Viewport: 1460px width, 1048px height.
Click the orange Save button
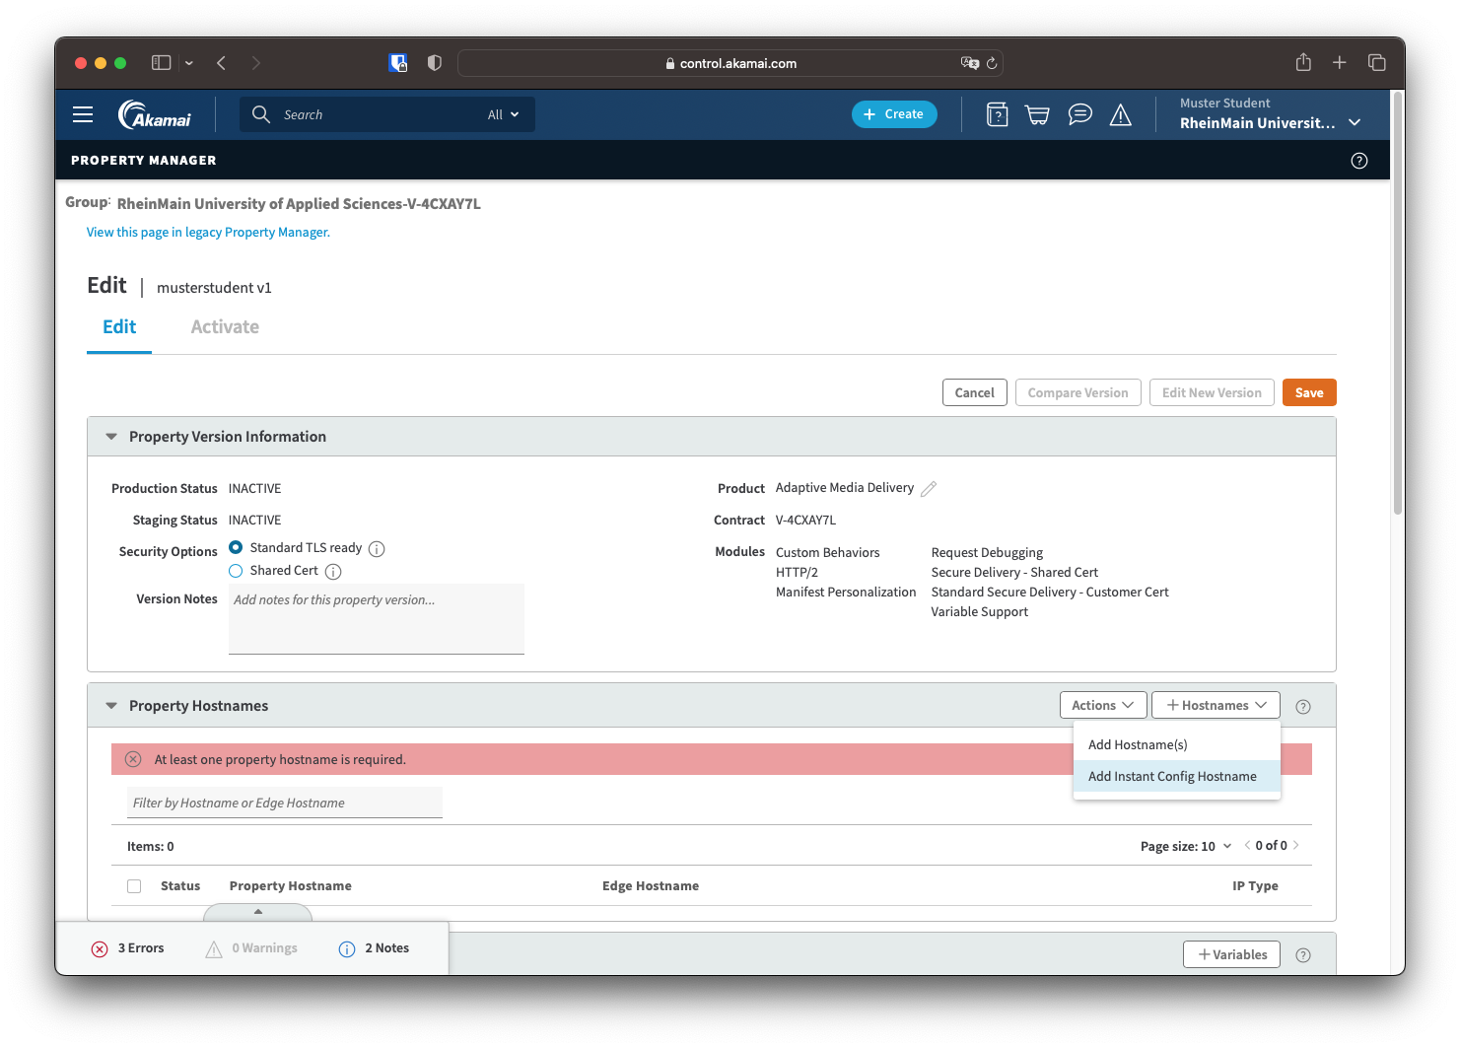1309,392
